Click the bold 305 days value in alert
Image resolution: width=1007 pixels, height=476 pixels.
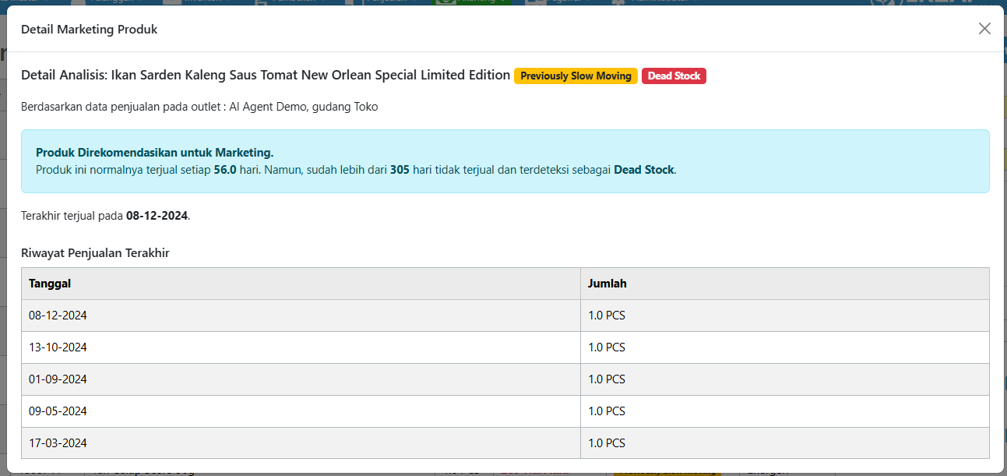click(x=400, y=170)
